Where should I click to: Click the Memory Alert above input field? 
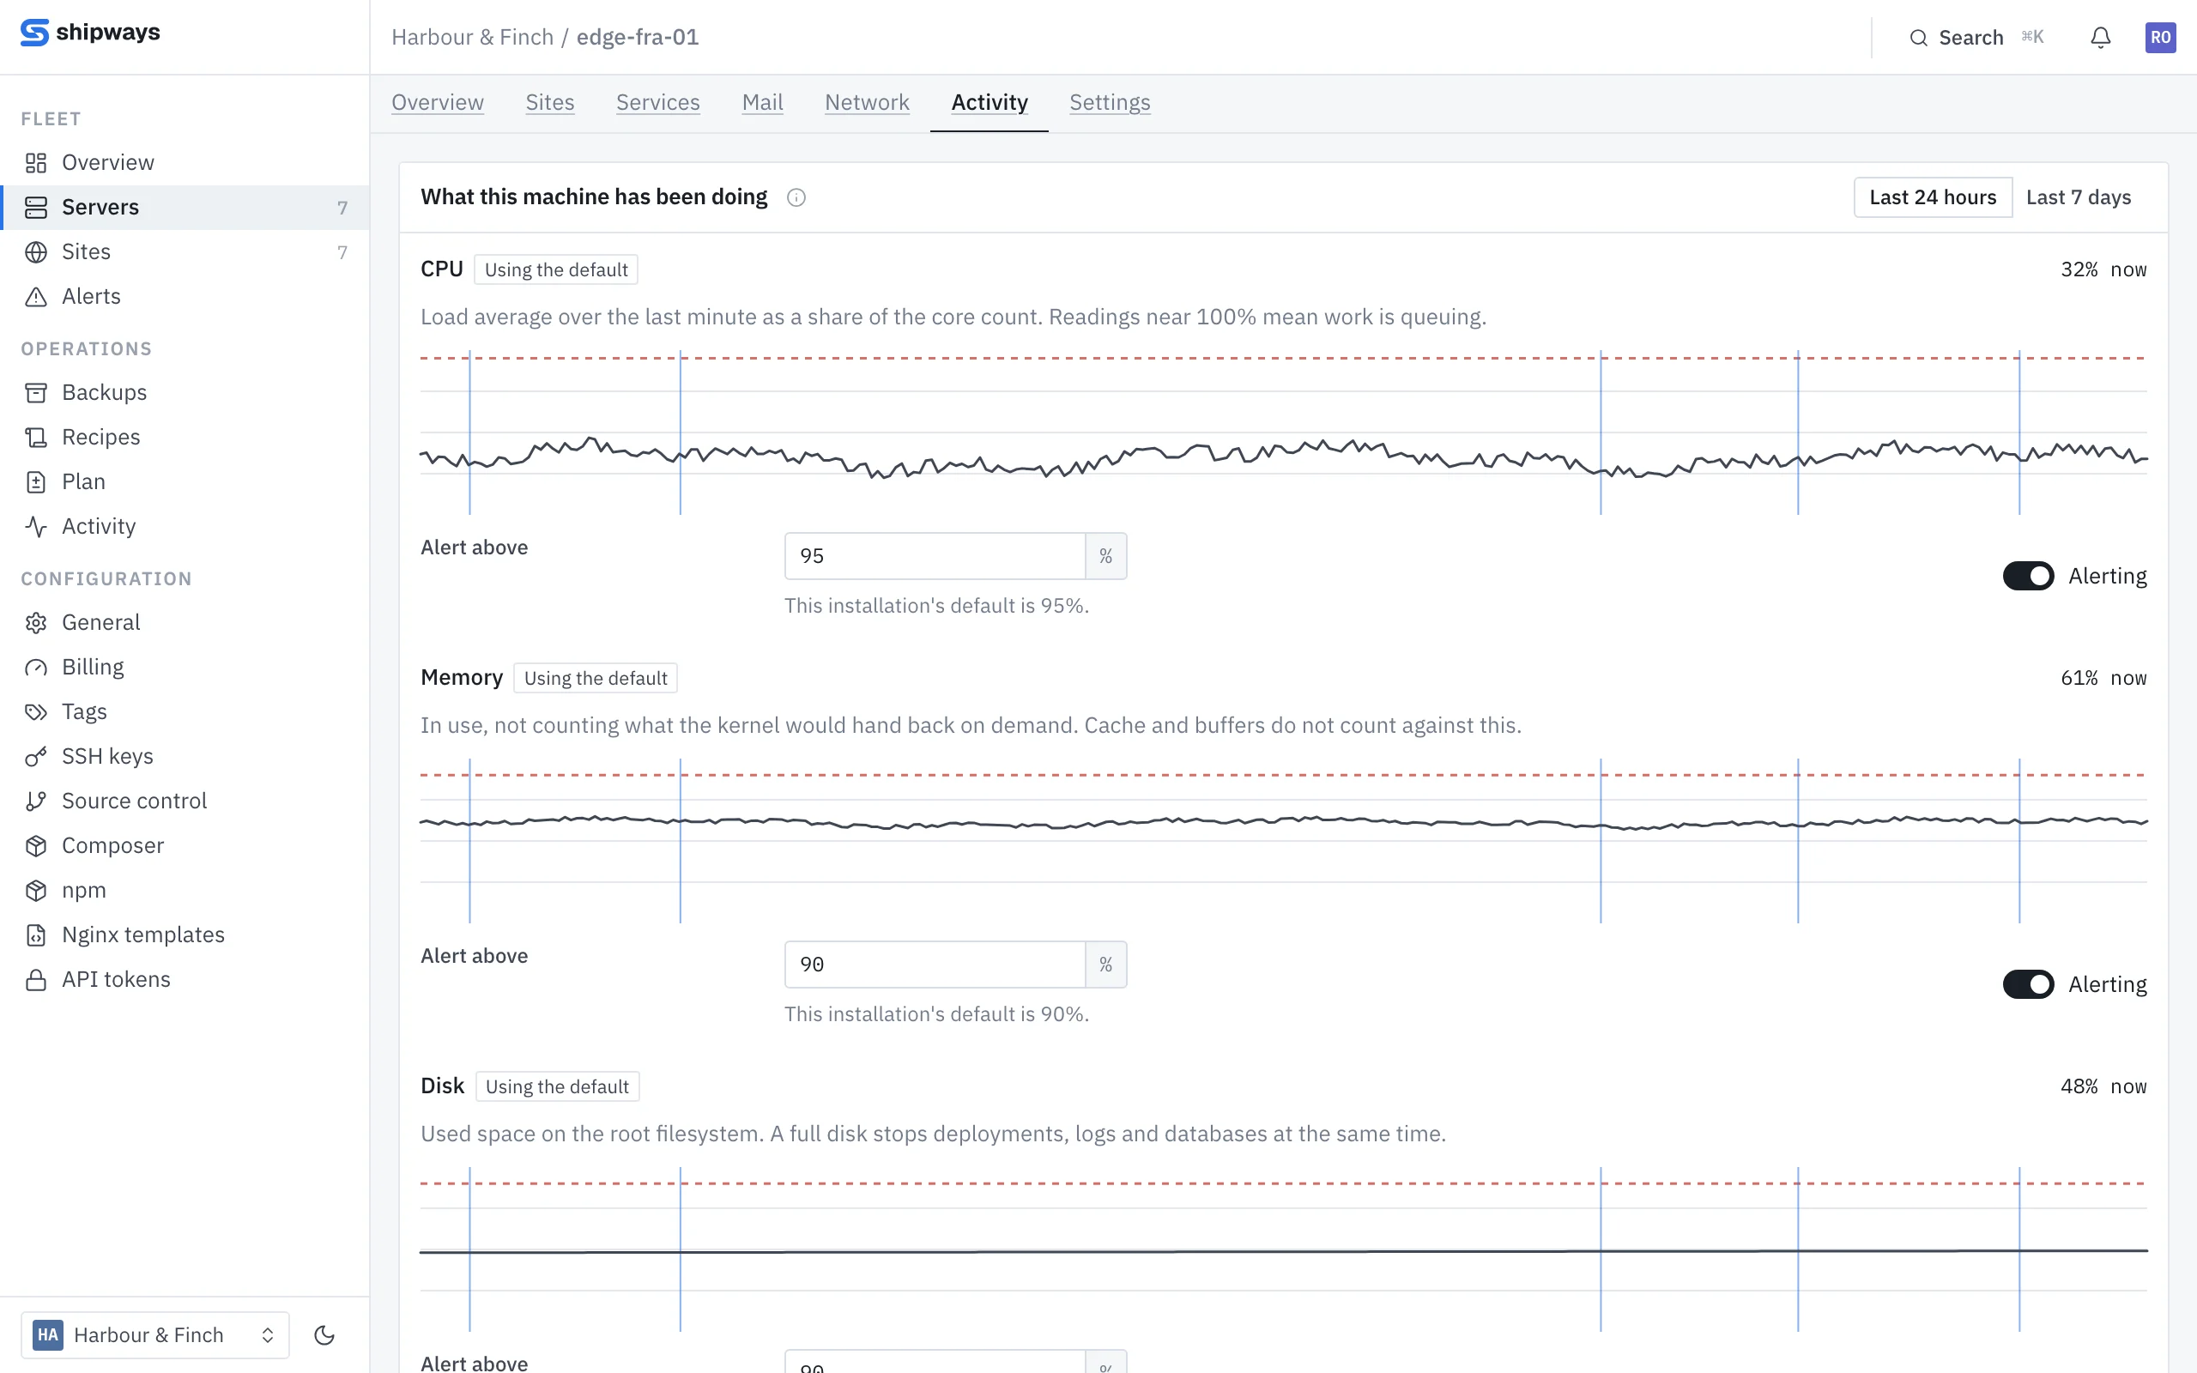pos(935,965)
